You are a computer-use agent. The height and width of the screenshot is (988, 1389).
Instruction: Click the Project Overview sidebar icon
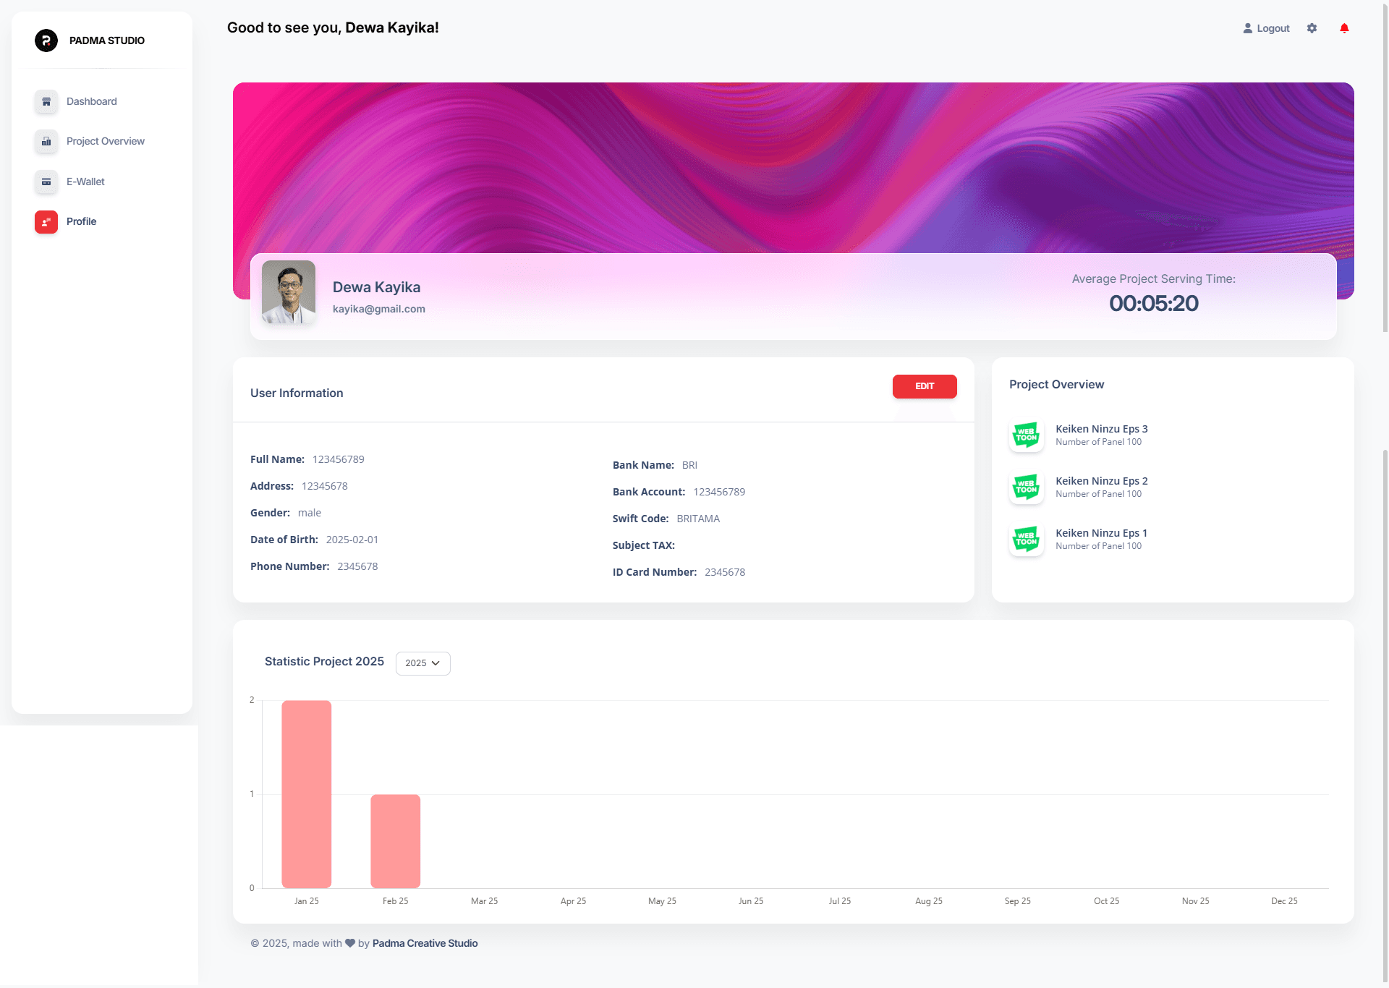tap(46, 142)
